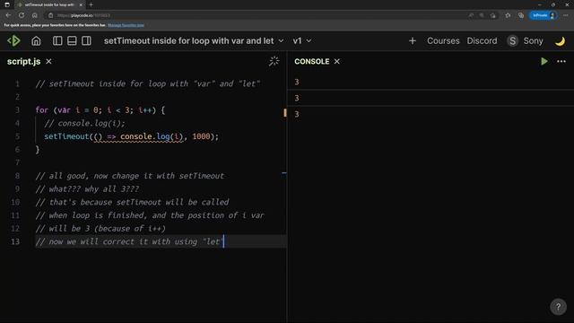The image size is (574, 323).
Task: Open the browser tab actions menu icon
Action: pos(7,4)
